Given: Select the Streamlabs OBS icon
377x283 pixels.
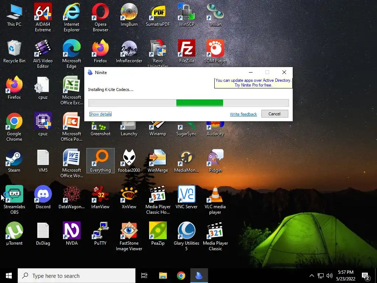Looking at the screenshot, I should coord(14,200).
